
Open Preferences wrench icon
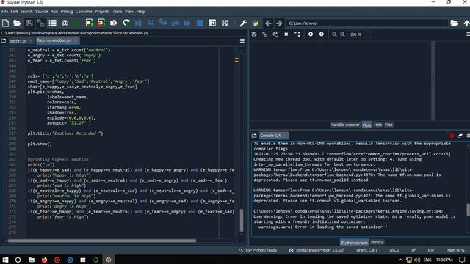(x=243, y=23)
